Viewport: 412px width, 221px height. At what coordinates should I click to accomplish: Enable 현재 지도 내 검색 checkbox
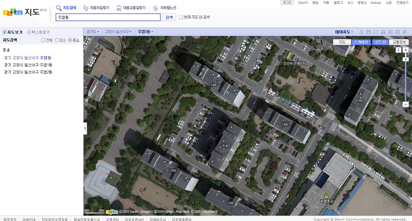click(181, 17)
